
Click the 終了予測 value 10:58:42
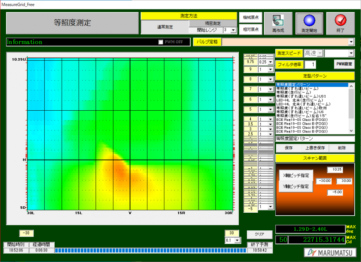coord(260,250)
